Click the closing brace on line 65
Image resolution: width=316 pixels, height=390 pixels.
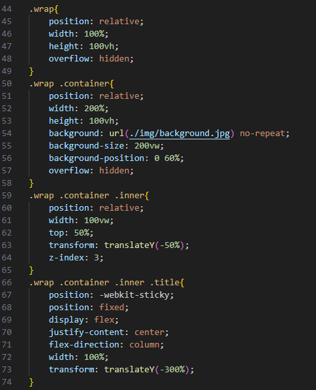(31, 271)
